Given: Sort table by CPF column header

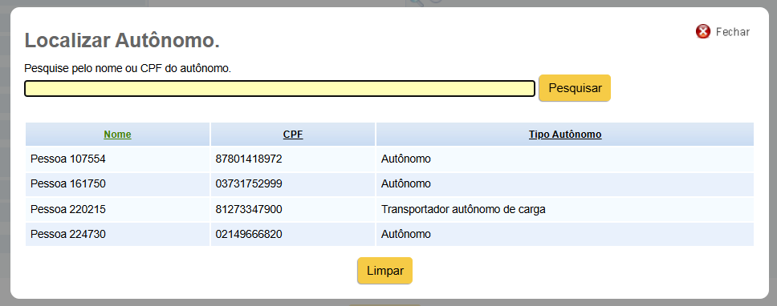Looking at the screenshot, I should click(293, 135).
